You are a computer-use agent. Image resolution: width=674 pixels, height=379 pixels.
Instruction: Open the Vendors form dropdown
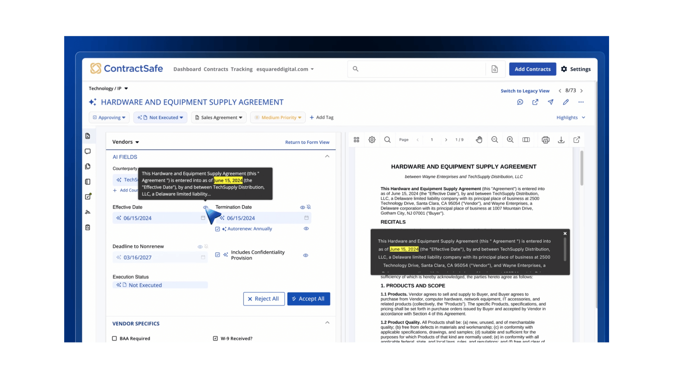point(126,142)
